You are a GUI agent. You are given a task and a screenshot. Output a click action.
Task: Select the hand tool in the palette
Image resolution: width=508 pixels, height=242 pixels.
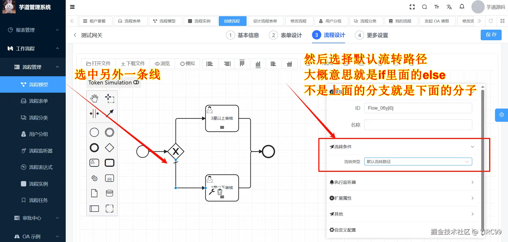click(x=94, y=98)
